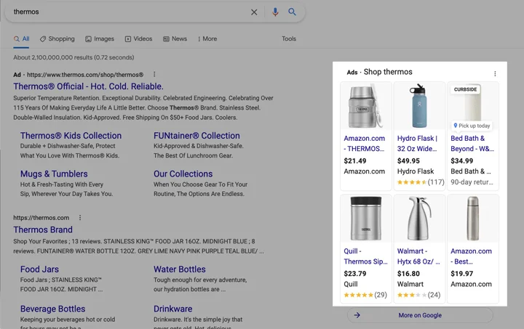Click Amazon.com THERMOS food jar thumbnail
Screen dimensions: 524x329
coord(365,106)
